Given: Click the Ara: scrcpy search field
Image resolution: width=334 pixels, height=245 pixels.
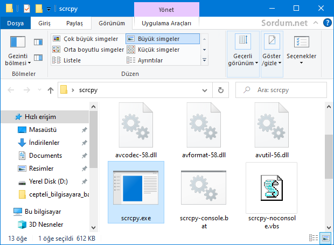Looking at the screenshot, I should tap(281, 90).
